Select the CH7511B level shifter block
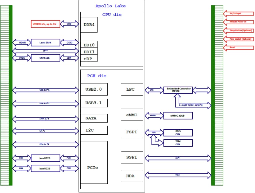The height and width of the screenshot is (193, 255). pyautogui.click(x=45, y=58)
